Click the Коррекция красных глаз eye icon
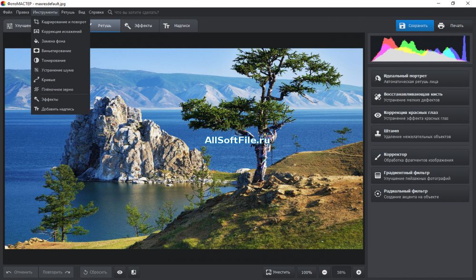 click(x=377, y=115)
